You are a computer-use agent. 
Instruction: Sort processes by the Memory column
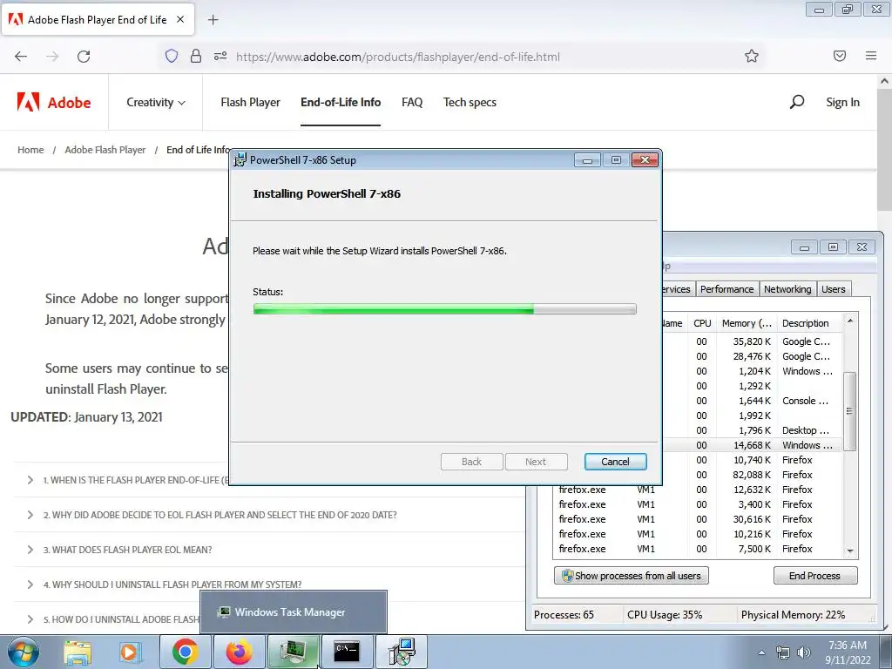pos(747,323)
